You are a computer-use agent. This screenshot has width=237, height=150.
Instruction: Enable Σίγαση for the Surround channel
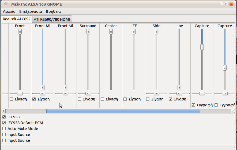(80, 99)
